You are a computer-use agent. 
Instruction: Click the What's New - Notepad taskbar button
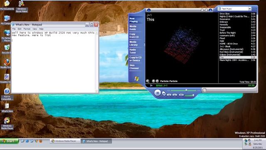tap(96, 141)
